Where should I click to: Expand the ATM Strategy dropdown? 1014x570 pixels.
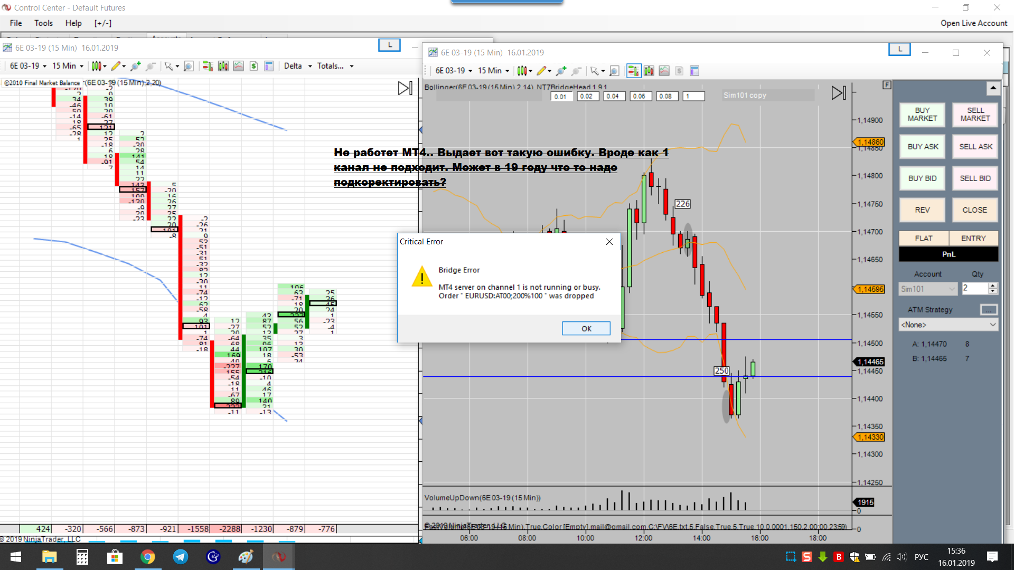[x=948, y=325]
